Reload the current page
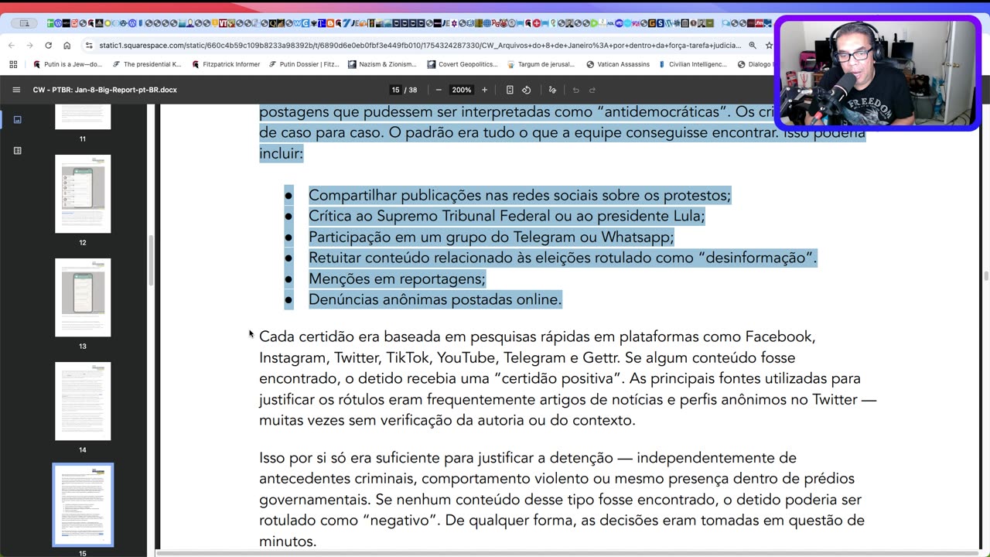This screenshot has height=557, width=990. 48,45
